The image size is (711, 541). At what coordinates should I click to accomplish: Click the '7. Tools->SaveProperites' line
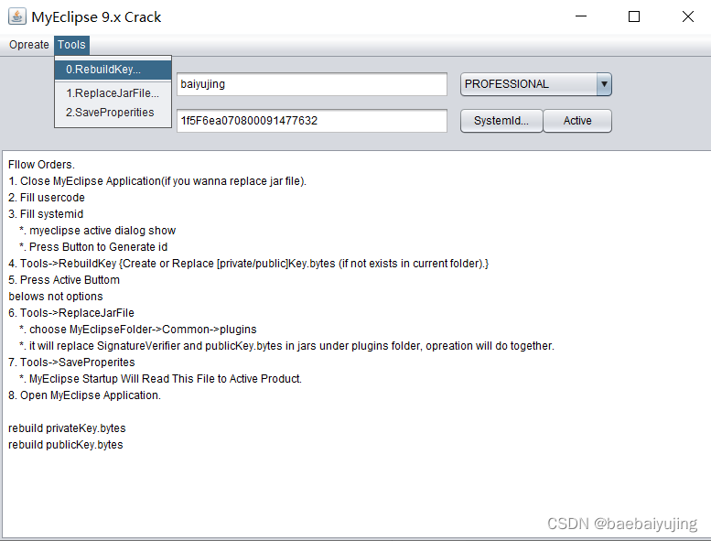tap(71, 362)
